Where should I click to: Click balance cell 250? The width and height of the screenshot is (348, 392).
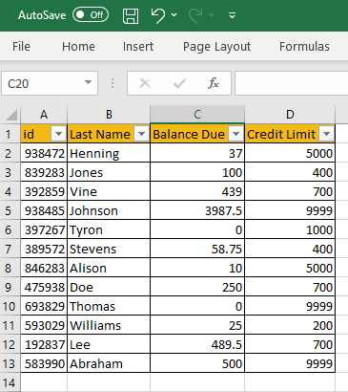coord(197,287)
